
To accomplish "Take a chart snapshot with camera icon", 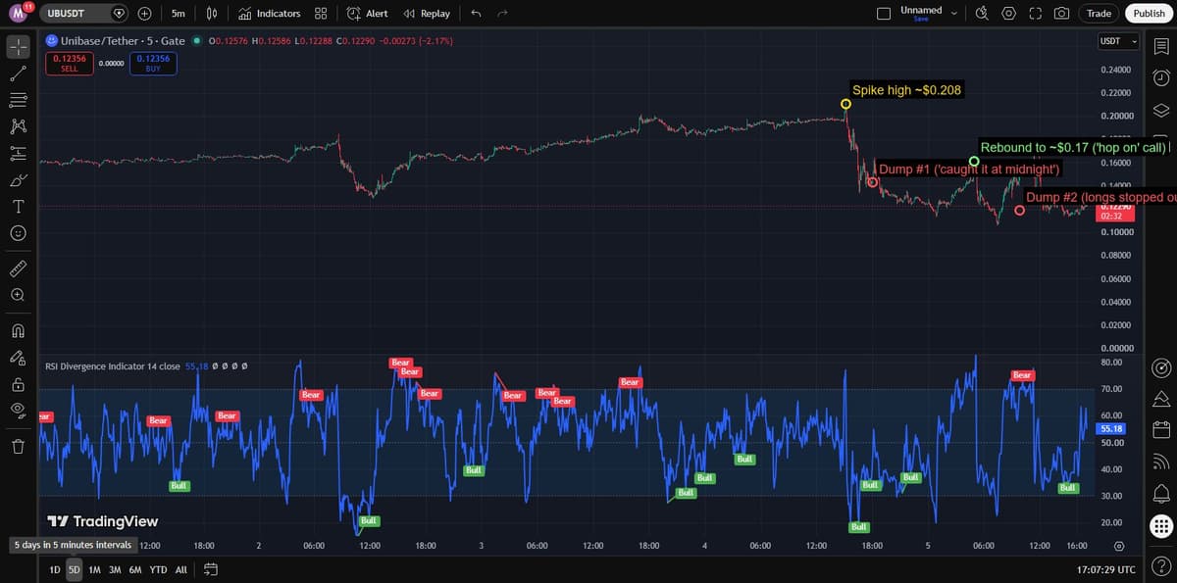I will pos(1062,14).
